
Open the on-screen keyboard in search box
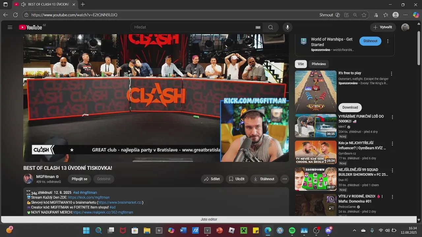258,27
